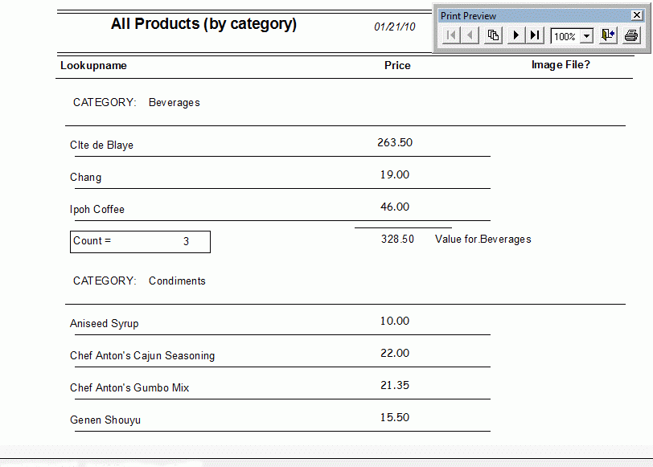Viewport: 653px width, 467px height.
Task: Select the Lookupname column header
Action: coord(93,65)
